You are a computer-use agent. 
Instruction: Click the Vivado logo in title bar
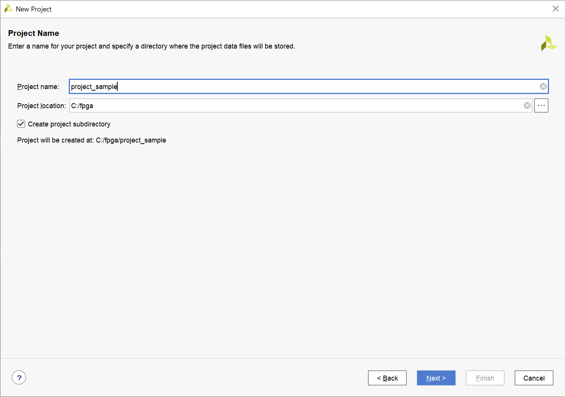(8, 9)
